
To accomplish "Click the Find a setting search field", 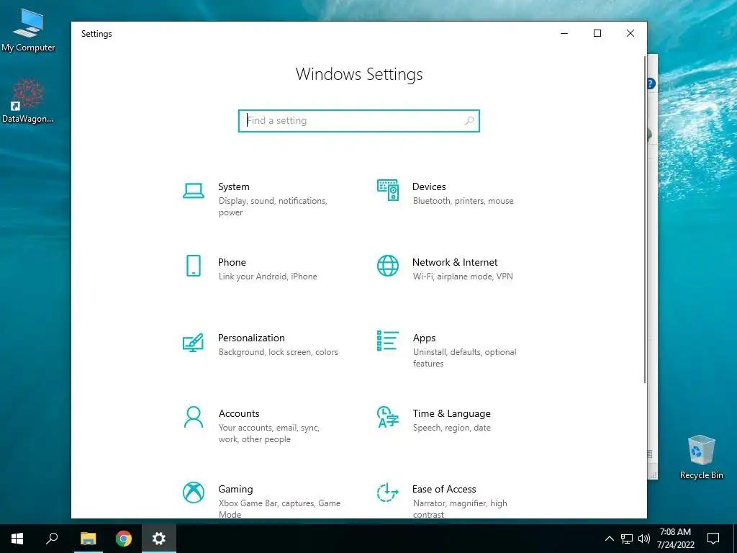I will point(359,121).
